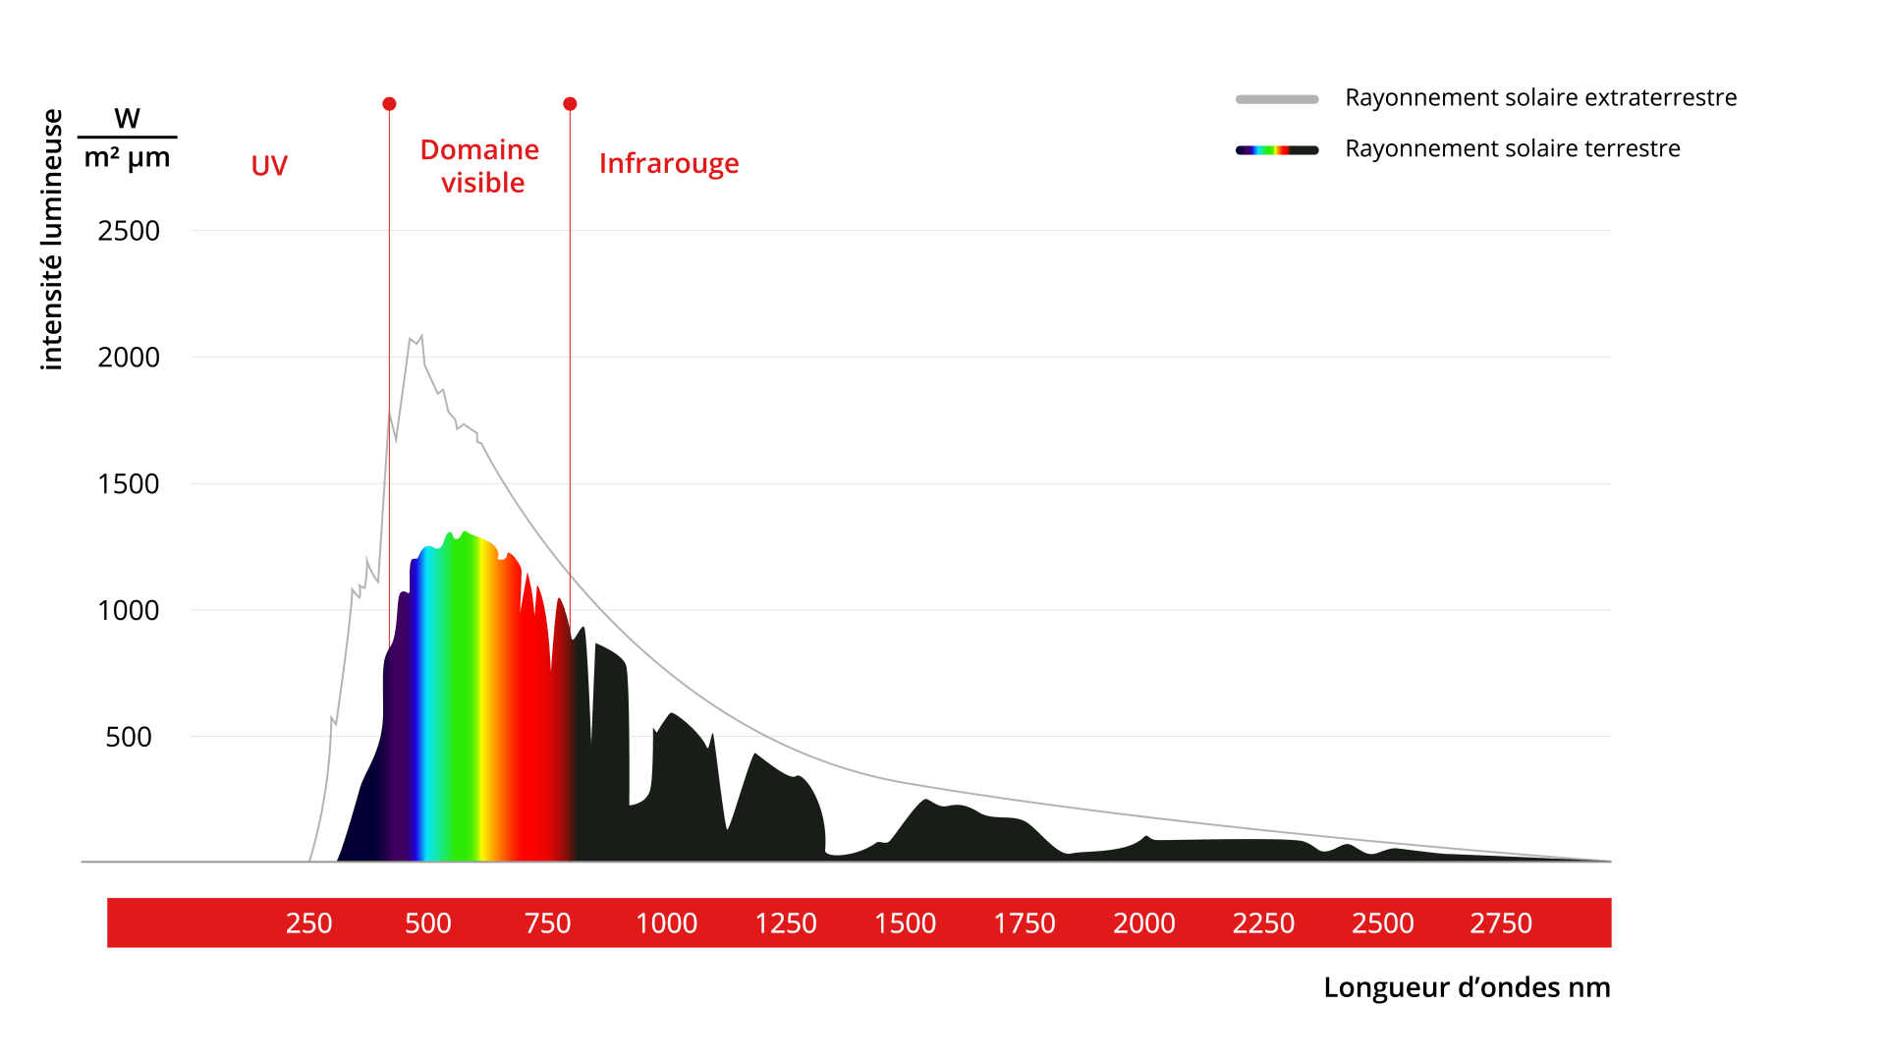Viewport: 1886px width, 1061px height.
Task: Click the y-axis value 1000
Action: [x=129, y=611]
